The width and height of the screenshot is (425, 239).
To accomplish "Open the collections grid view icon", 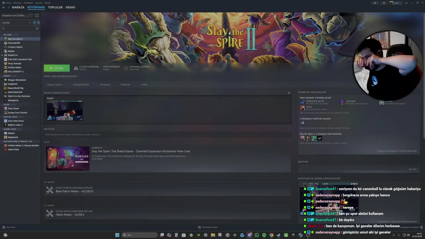I will click(37, 15).
